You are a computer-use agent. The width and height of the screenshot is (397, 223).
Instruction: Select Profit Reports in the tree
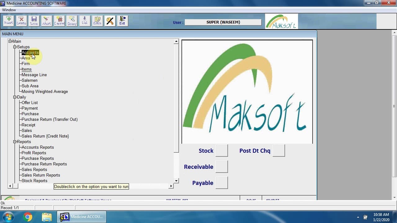click(34, 153)
